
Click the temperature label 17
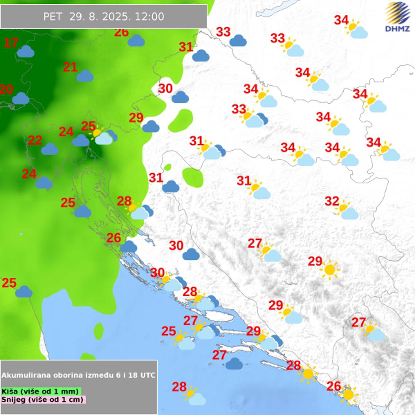click(x=11, y=42)
